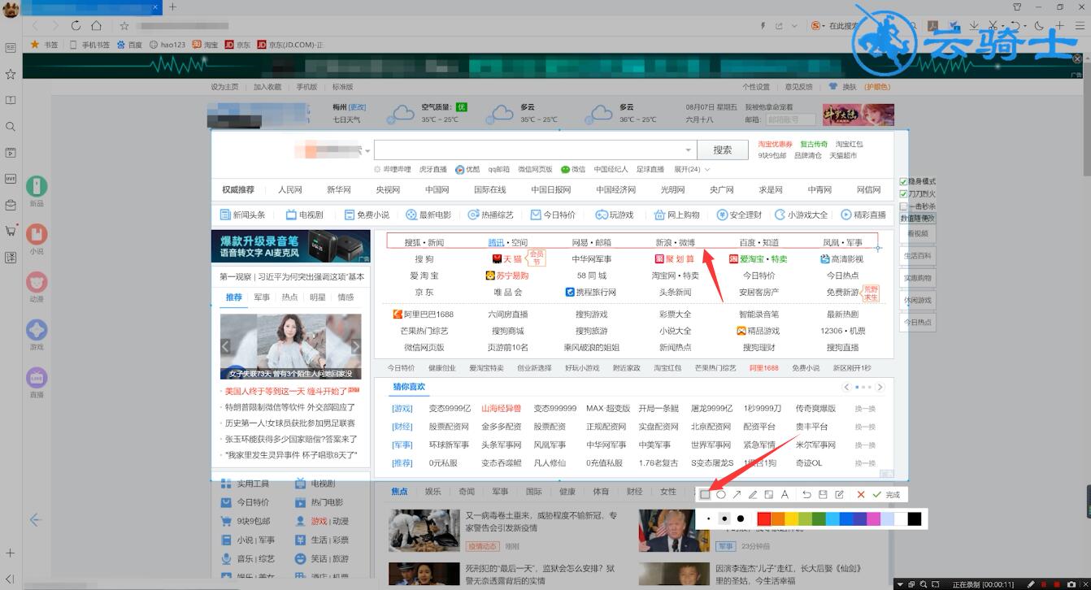Screen dimensions: 1091x590
Task: Go to the browser home page icon
Action: (97, 26)
